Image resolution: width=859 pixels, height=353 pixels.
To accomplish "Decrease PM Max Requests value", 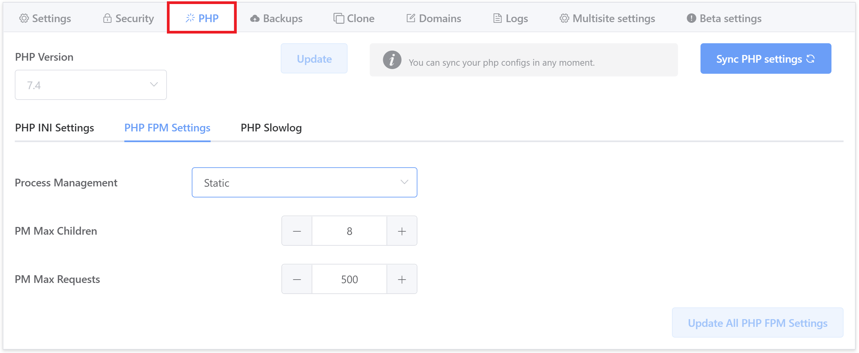I will click(297, 279).
